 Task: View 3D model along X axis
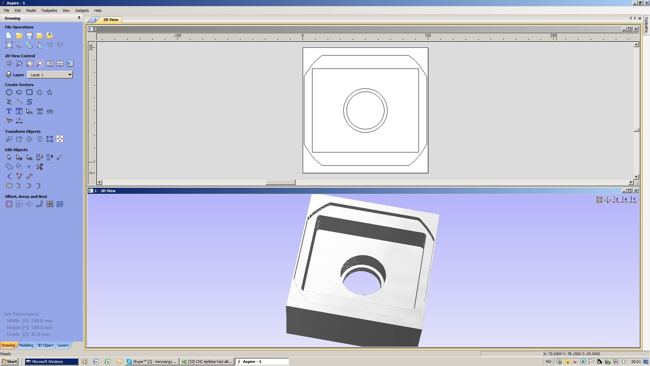tap(625, 200)
